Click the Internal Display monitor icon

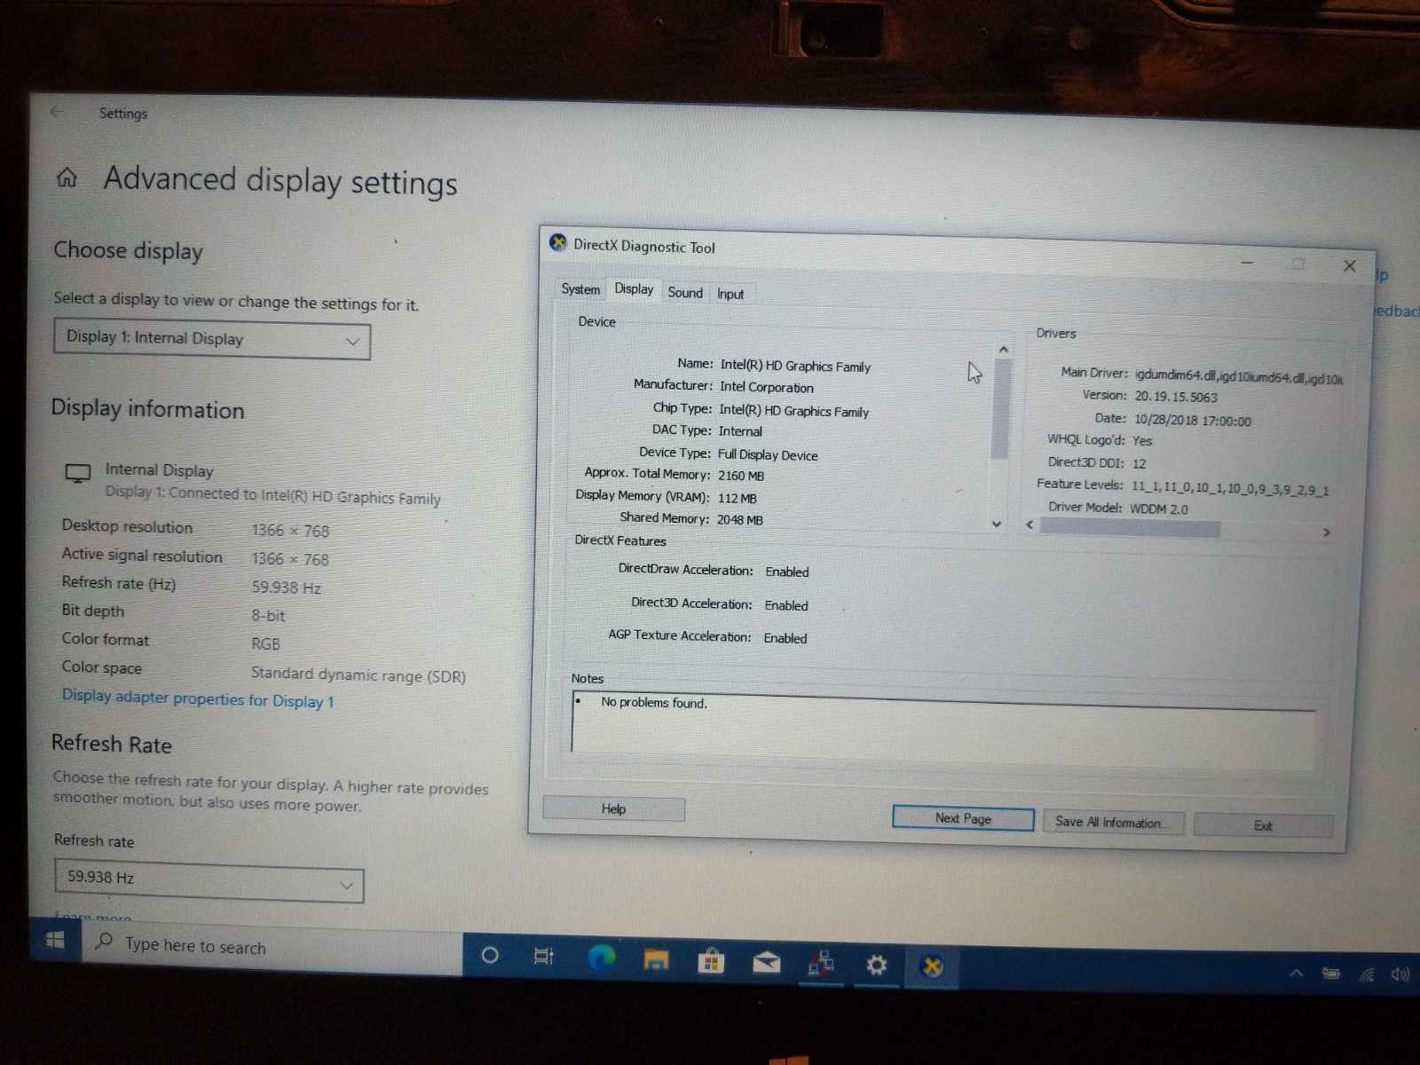pyautogui.click(x=78, y=473)
